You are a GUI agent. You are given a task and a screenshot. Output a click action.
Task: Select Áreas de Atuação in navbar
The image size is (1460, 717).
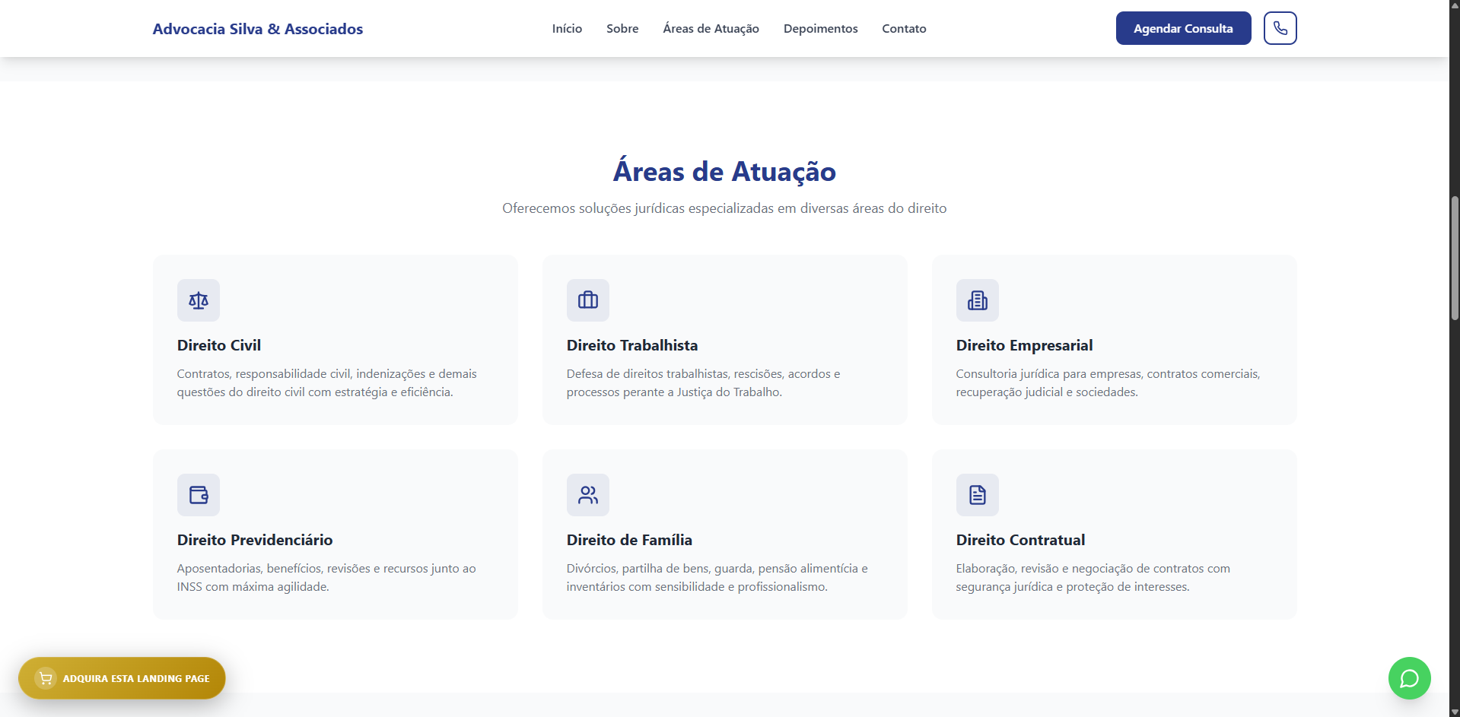click(711, 28)
